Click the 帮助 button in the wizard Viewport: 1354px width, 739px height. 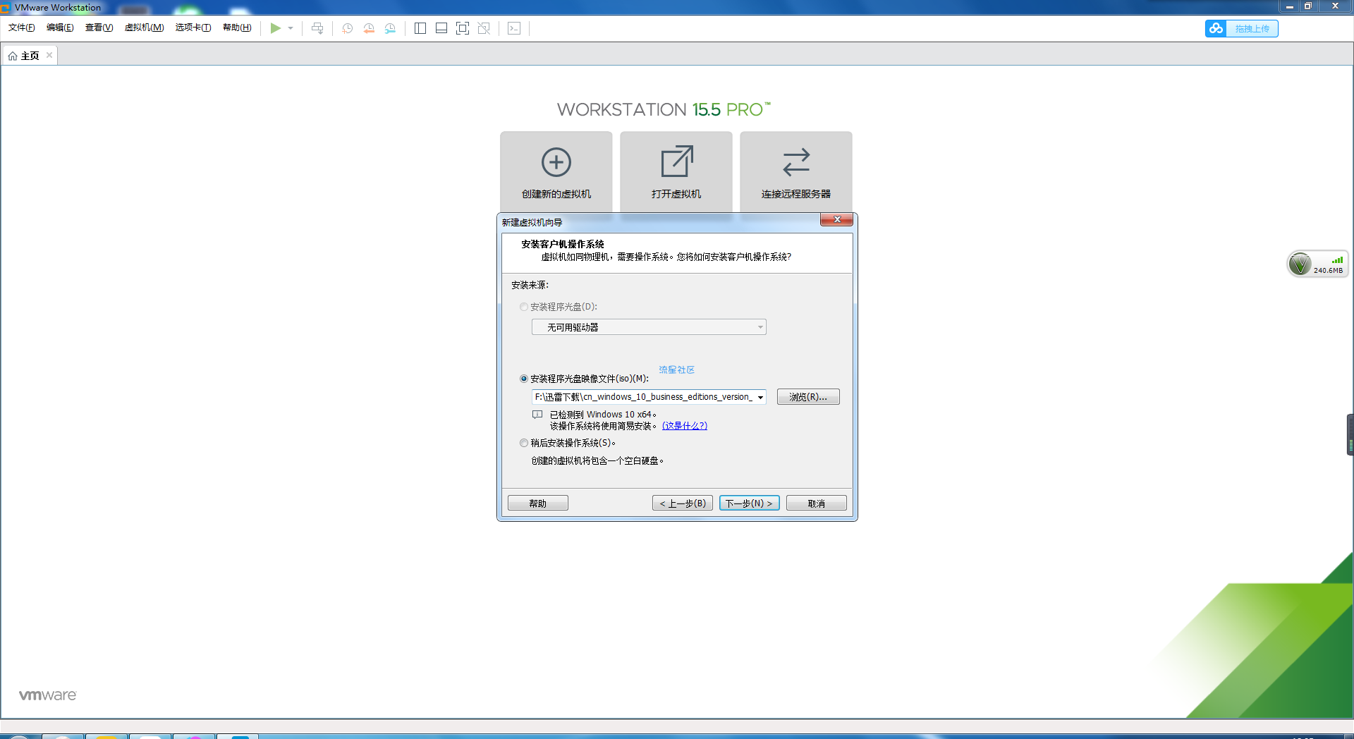538,503
